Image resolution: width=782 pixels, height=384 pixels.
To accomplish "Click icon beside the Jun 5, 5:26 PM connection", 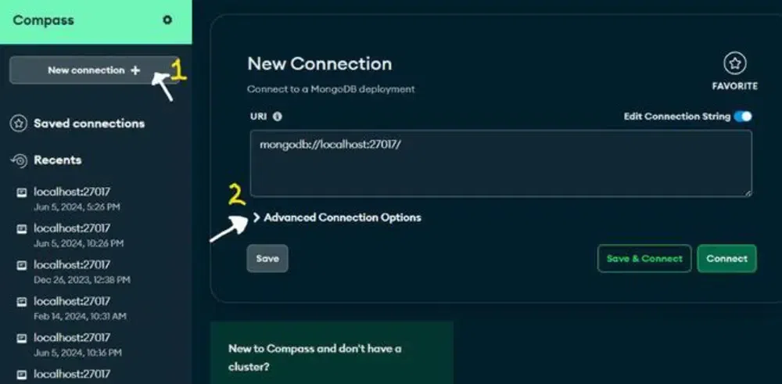I will pyautogui.click(x=21, y=192).
